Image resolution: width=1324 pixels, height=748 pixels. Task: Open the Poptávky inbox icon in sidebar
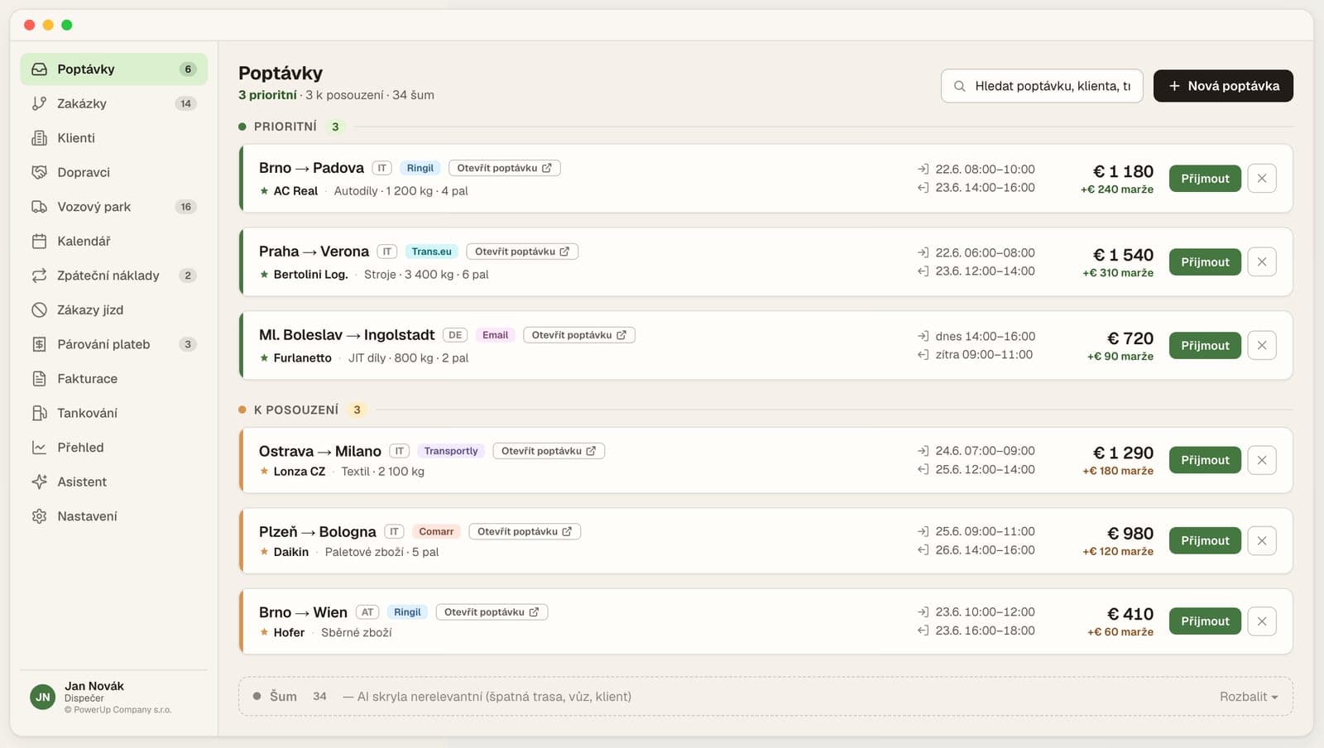(x=39, y=70)
